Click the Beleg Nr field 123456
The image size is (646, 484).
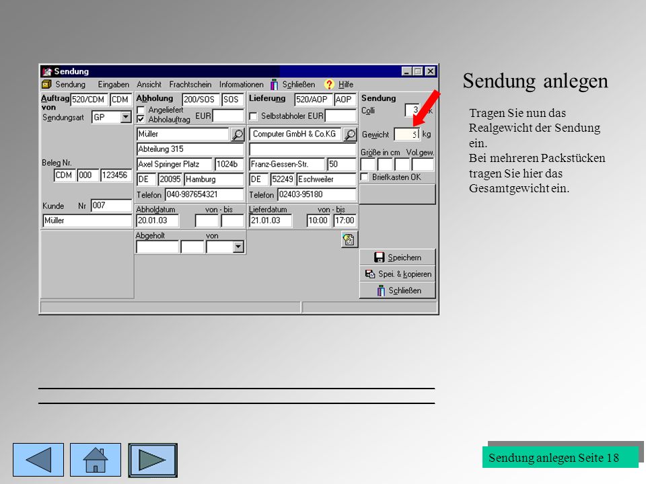tap(116, 175)
